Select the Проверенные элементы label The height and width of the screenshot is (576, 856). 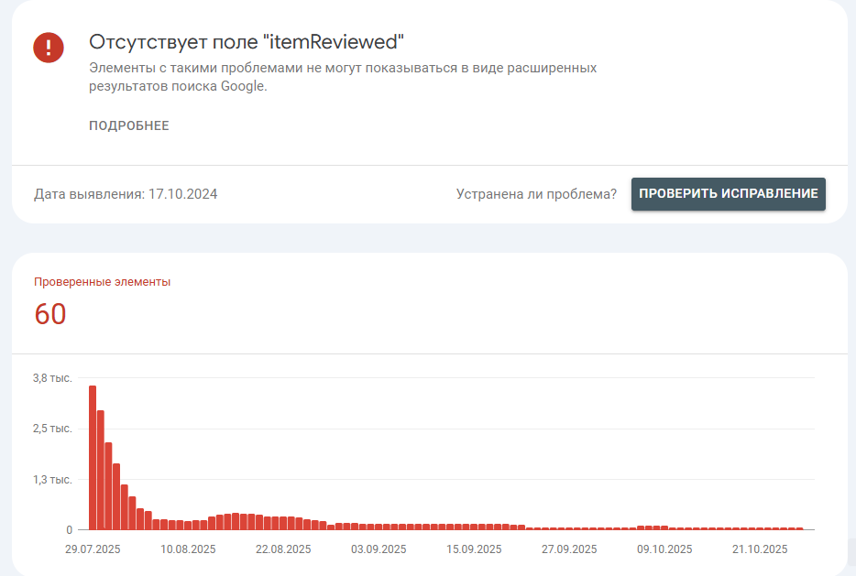click(x=102, y=282)
